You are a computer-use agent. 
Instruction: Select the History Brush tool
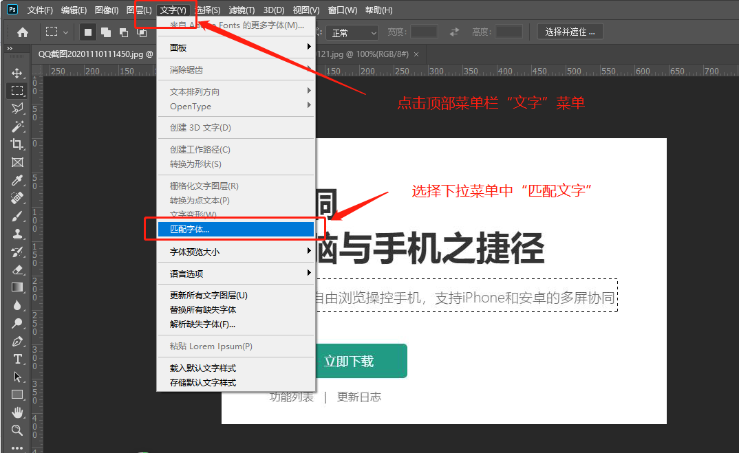[17, 252]
